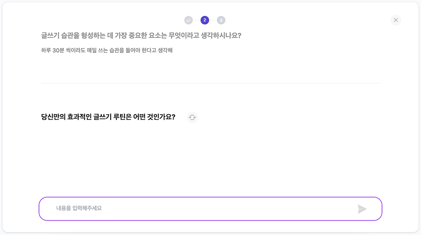Click the X icon at top right
This screenshot has height=235, width=421.
[396, 20]
